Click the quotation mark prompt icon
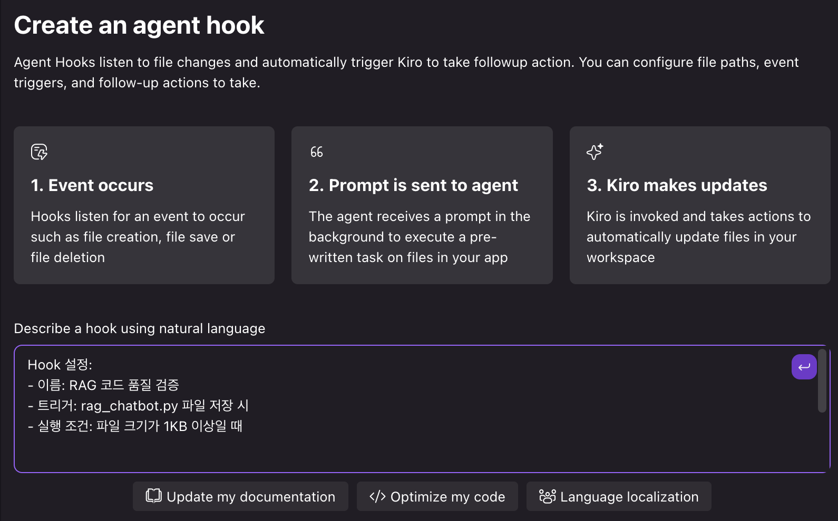This screenshot has height=521, width=838. [x=316, y=152]
